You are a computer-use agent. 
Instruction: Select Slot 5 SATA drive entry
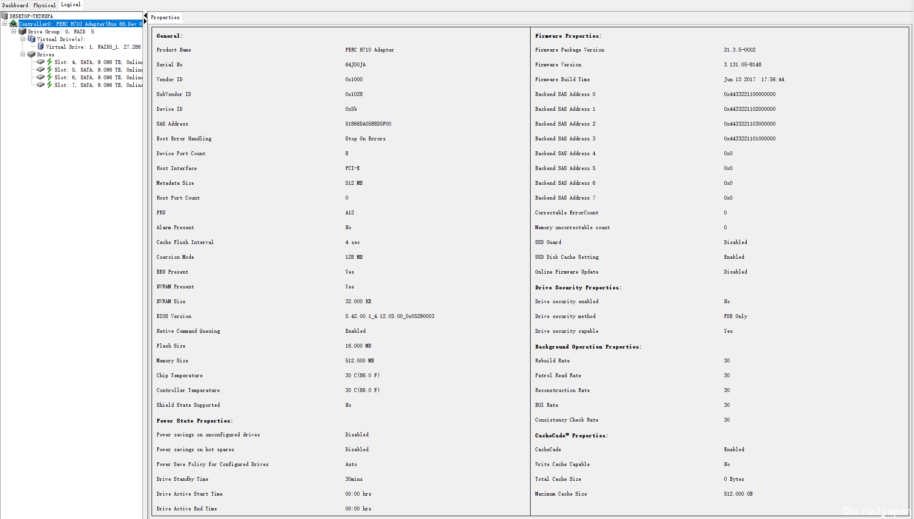[98, 70]
